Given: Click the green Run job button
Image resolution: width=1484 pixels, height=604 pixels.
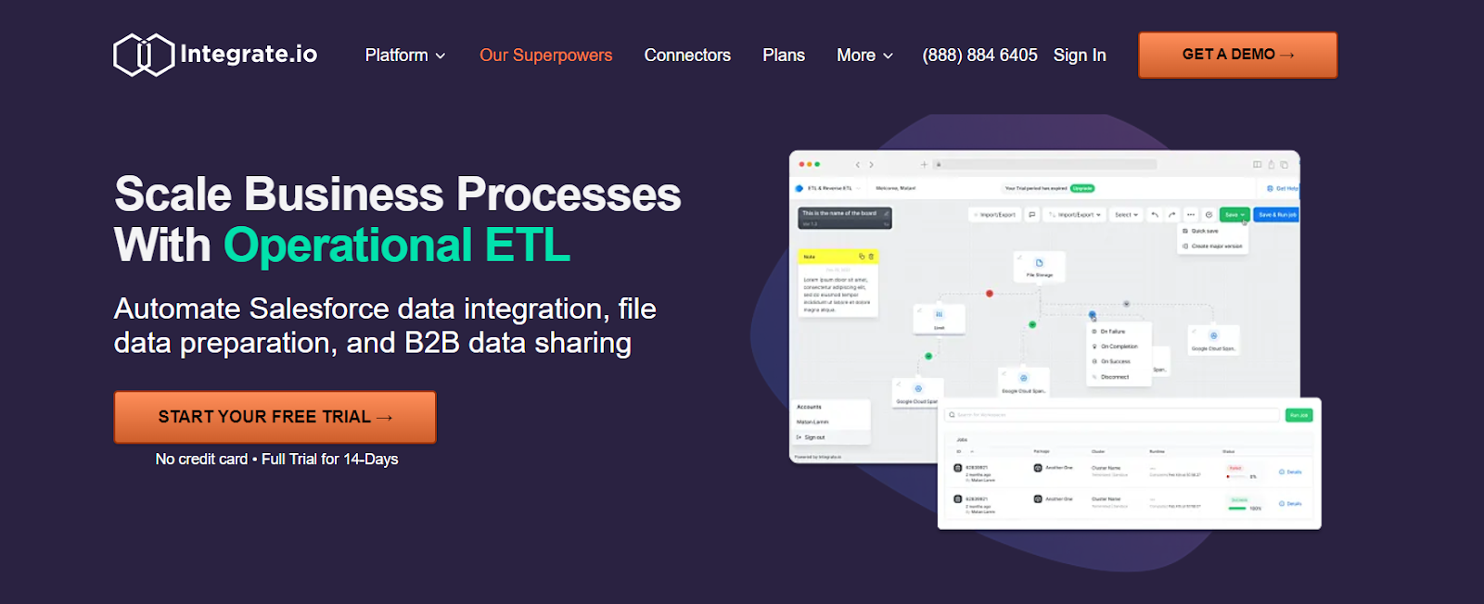Looking at the screenshot, I should coord(1298,415).
